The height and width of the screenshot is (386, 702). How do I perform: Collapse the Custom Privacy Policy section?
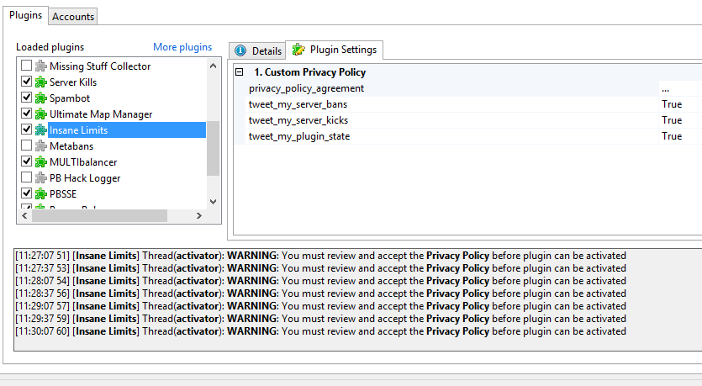click(240, 72)
